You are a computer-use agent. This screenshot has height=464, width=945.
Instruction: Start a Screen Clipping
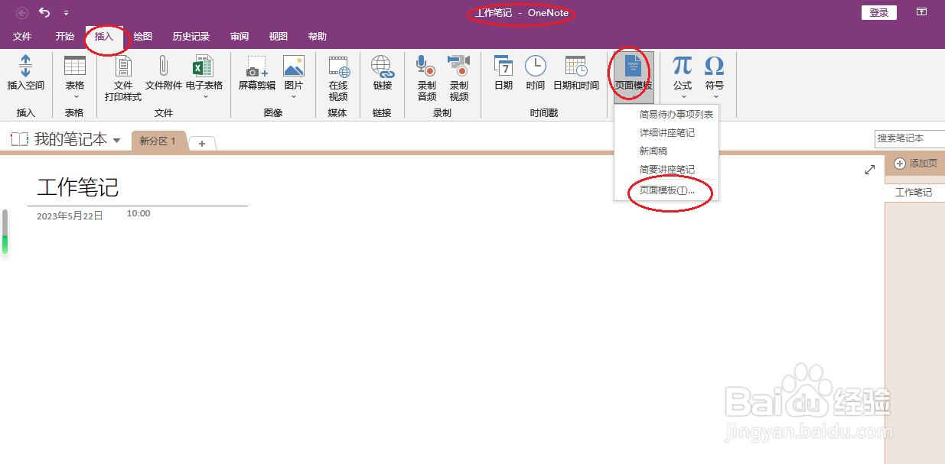point(257,67)
